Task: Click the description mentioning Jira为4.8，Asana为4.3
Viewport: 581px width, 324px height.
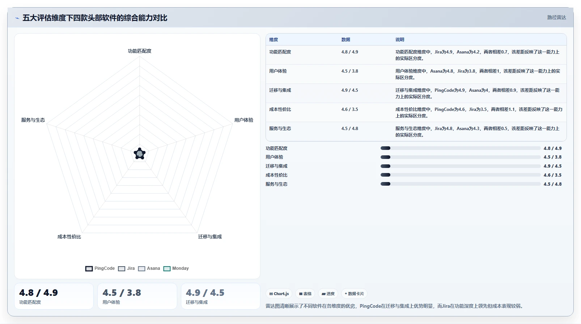Action: [x=478, y=132]
